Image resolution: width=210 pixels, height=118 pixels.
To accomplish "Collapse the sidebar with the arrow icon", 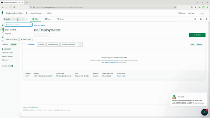I will (x=20, y=114).
